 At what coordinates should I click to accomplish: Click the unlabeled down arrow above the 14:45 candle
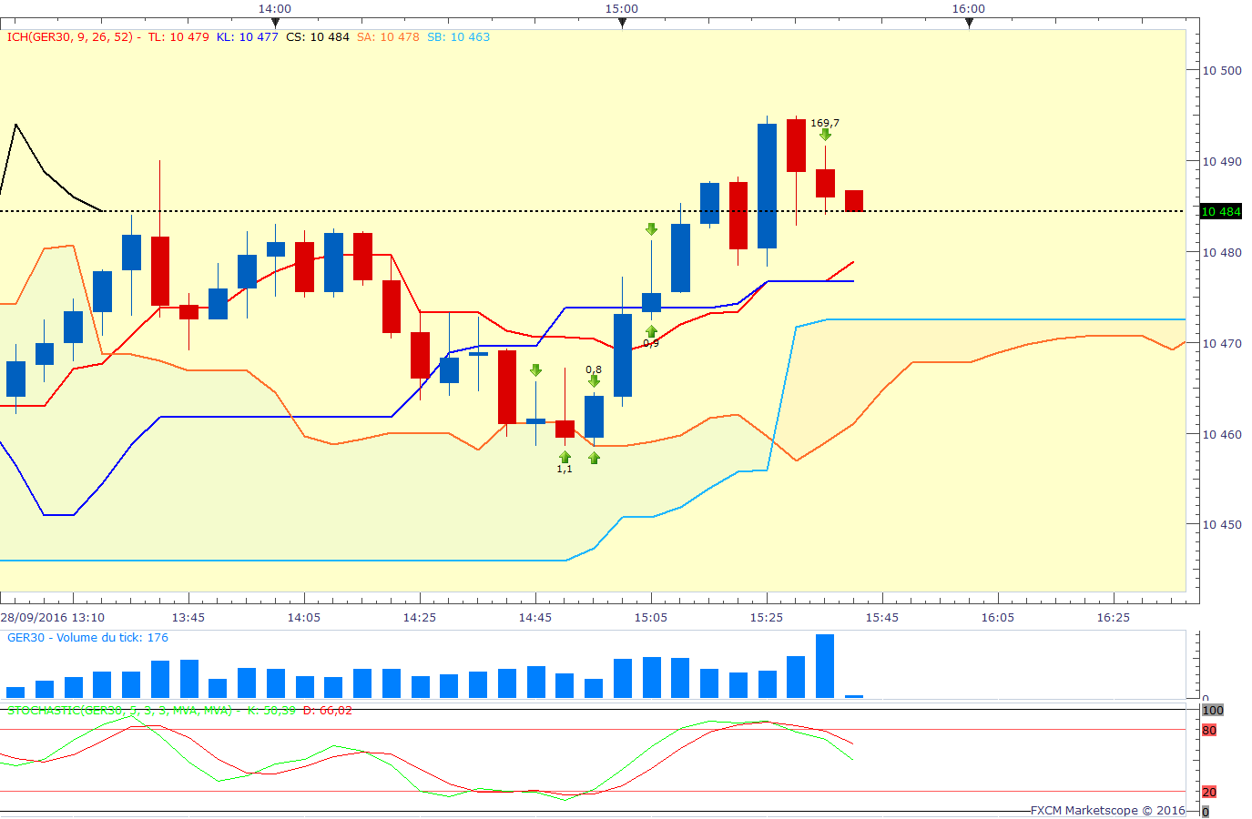535,370
